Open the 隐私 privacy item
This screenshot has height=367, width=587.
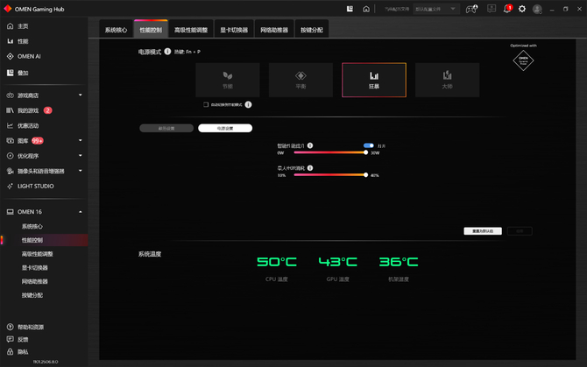point(23,351)
